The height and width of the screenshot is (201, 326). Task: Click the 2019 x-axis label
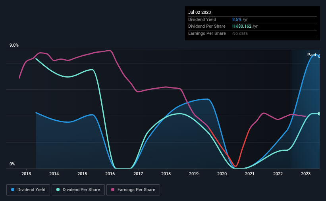(194, 174)
